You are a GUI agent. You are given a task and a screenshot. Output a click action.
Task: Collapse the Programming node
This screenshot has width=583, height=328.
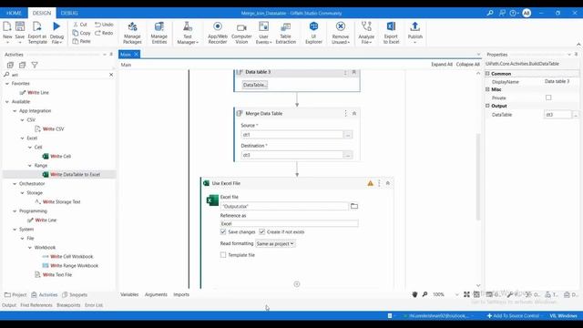pos(15,211)
